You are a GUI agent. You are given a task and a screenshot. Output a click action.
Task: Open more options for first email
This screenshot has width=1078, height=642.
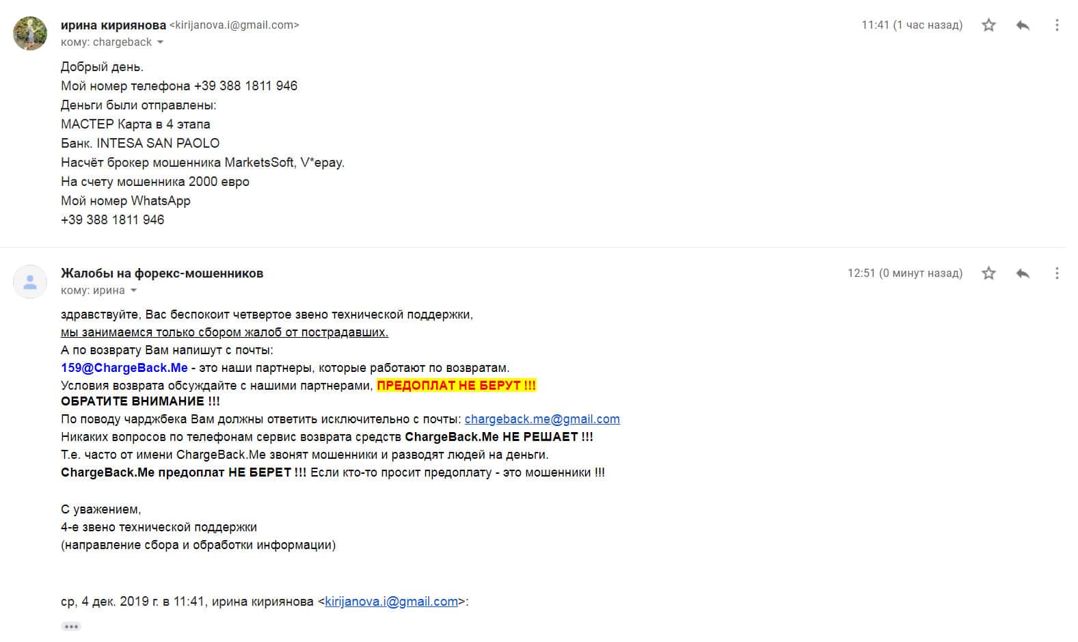tap(1057, 25)
